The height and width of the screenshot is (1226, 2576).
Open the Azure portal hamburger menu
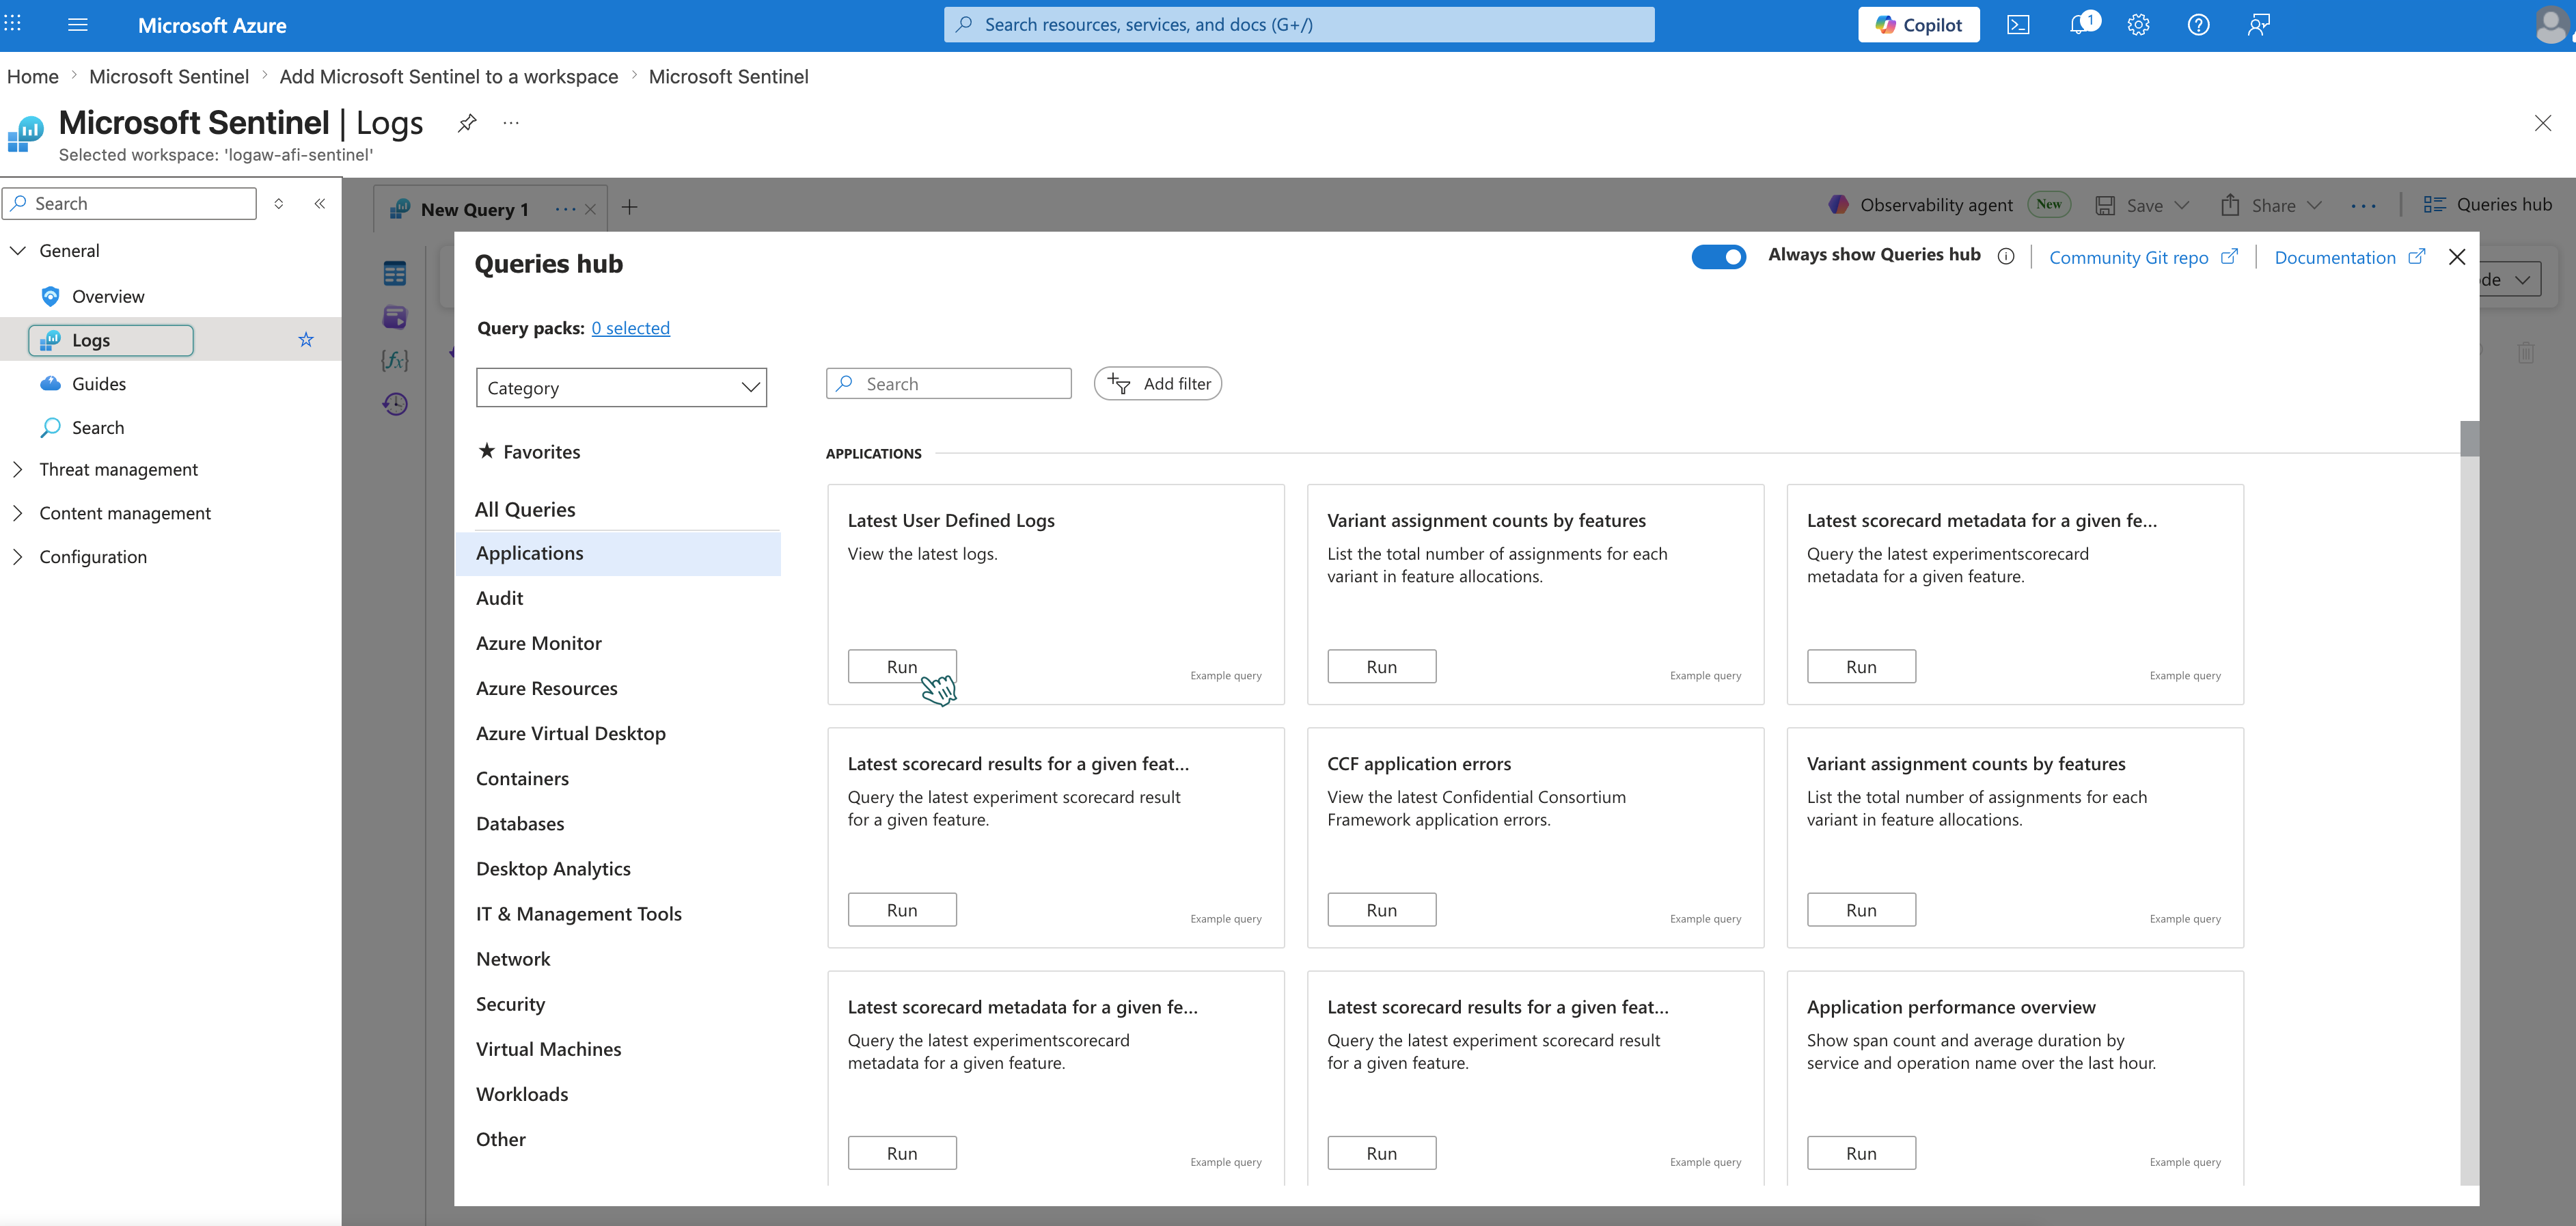click(x=77, y=25)
